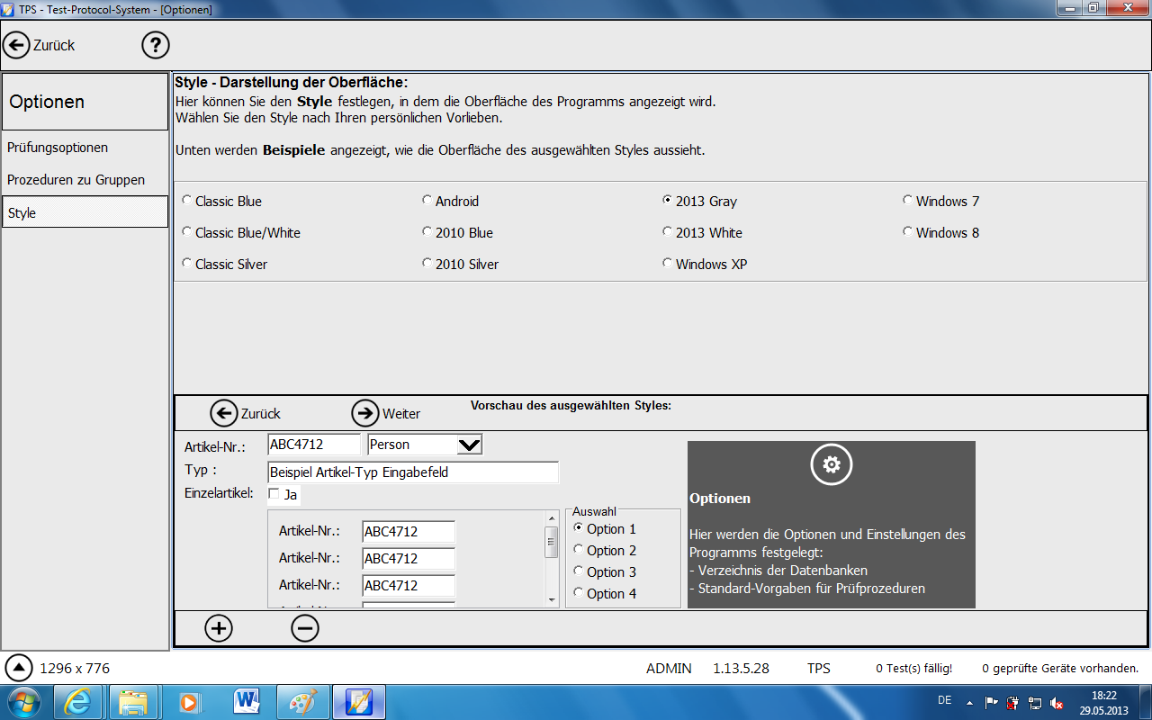This screenshot has height=720, width=1152.
Task: Select Windows 8 style
Action: pyautogui.click(x=940, y=232)
